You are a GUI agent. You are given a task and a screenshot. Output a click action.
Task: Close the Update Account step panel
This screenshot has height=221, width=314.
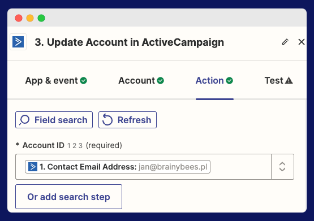coord(301,42)
